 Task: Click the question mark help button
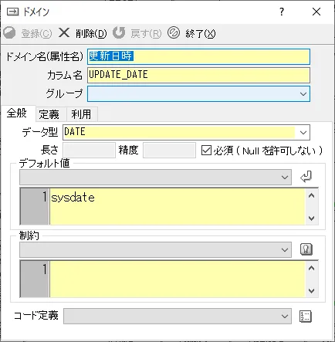pos(282,12)
